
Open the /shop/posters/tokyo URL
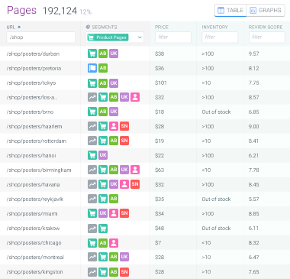(31, 83)
